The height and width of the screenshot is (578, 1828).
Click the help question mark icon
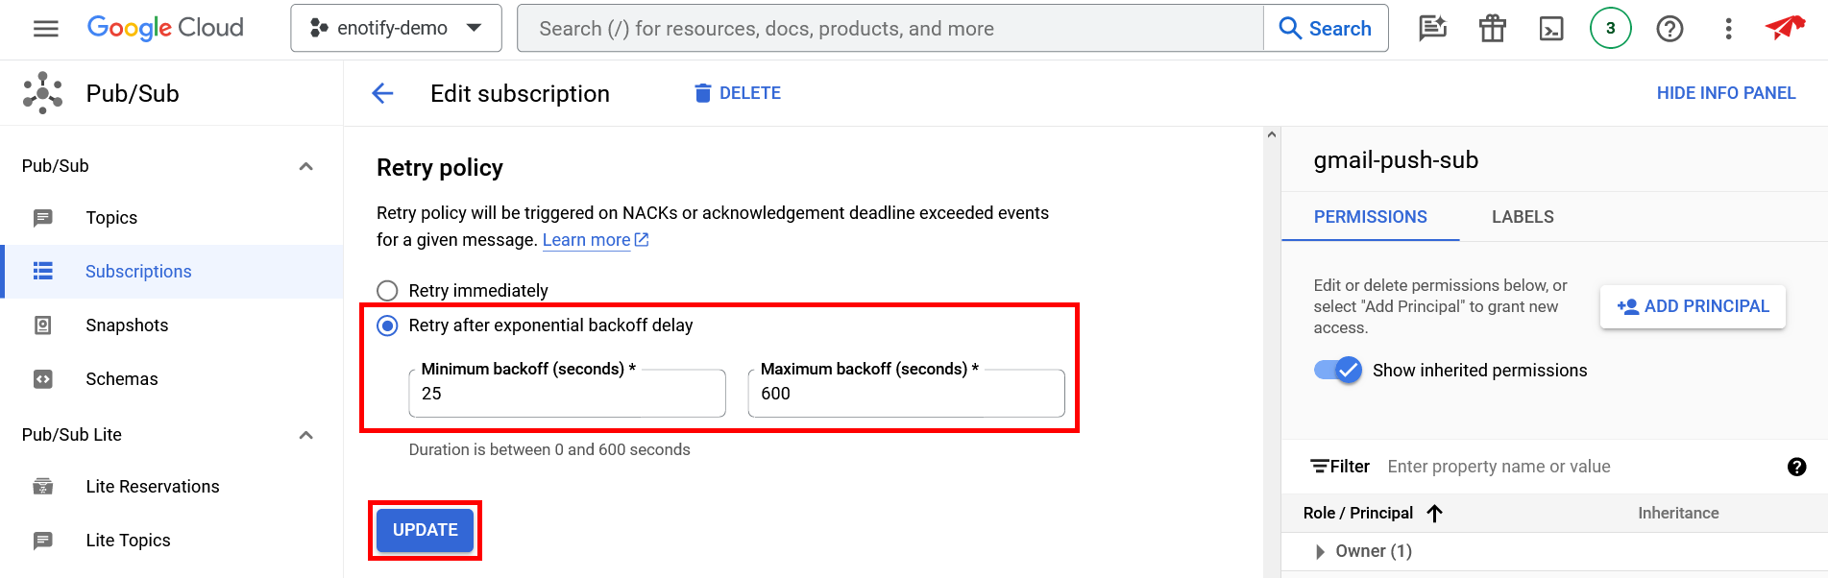click(1670, 29)
